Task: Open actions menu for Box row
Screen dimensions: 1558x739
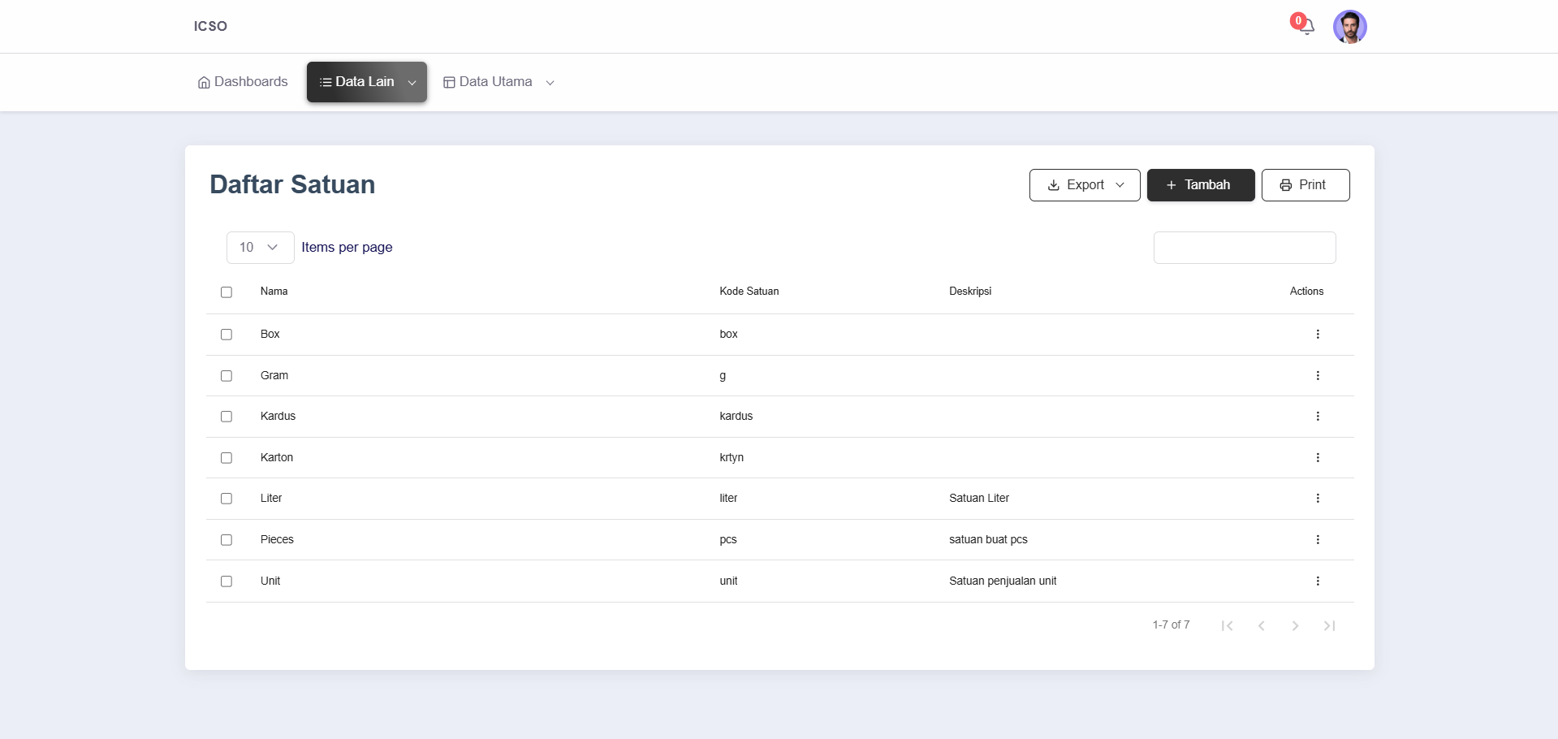Action: click(1317, 335)
